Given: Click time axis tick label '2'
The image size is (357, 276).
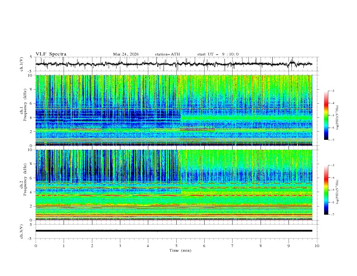Looking at the screenshot, I should [92, 246].
